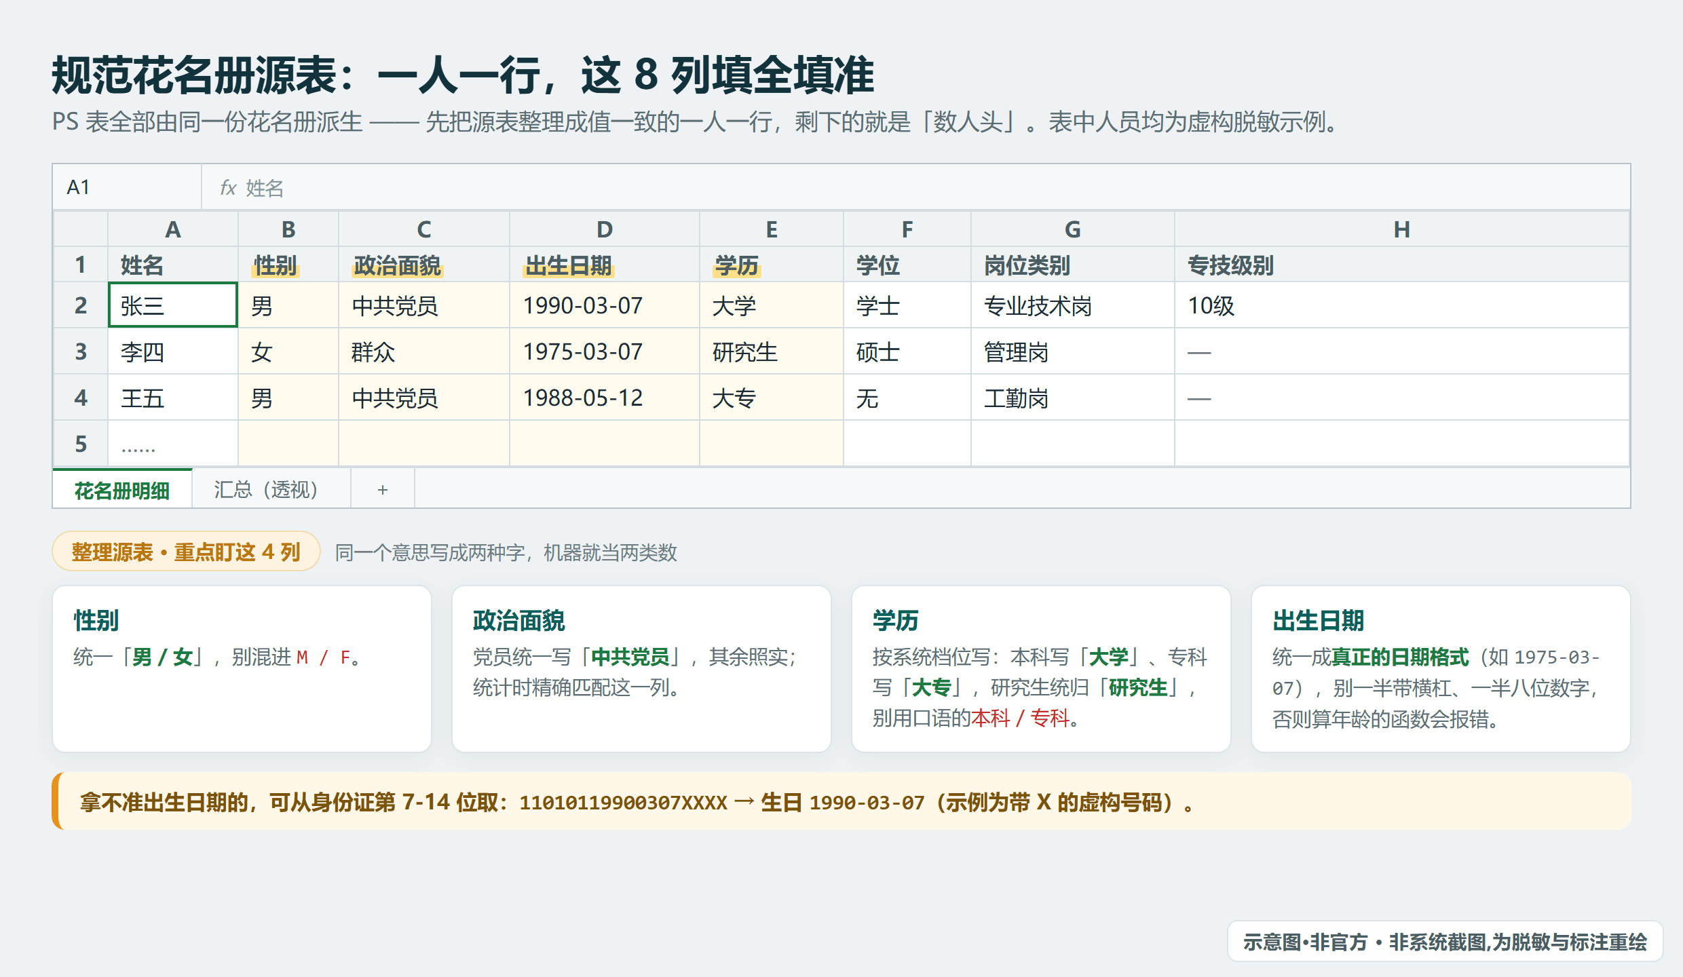Click 女 in the 性别 column
Image resolution: width=1683 pixels, height=977 pixels.
288,351
